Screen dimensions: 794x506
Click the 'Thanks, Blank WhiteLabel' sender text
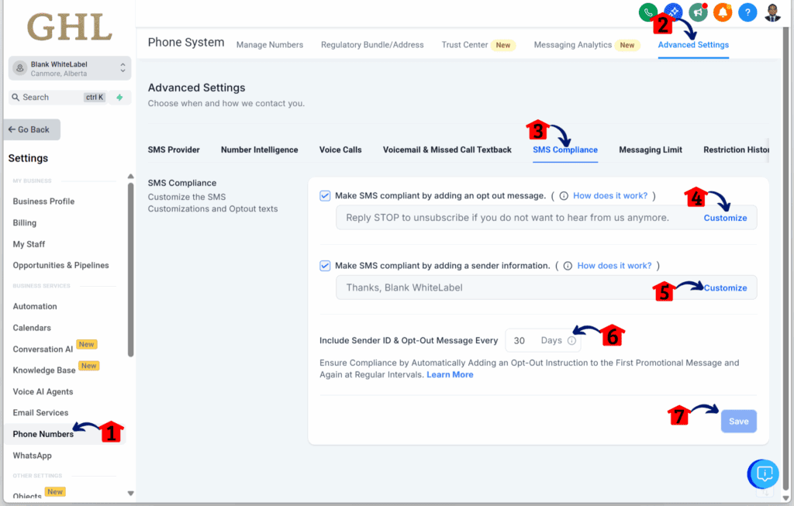(404, 288)
